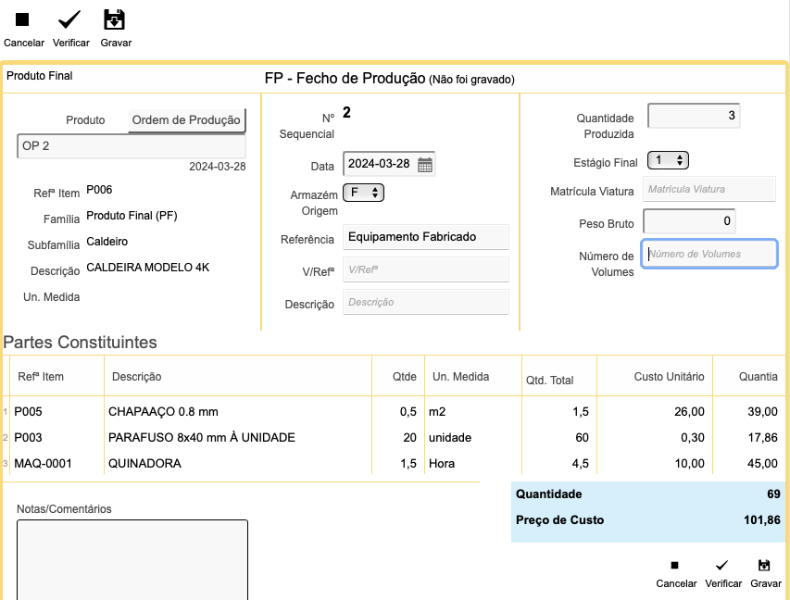The height and width of the screenshot is (600, 790).
Task: Click the bottom Gravar save icon
Action: [x=764, y=565]
